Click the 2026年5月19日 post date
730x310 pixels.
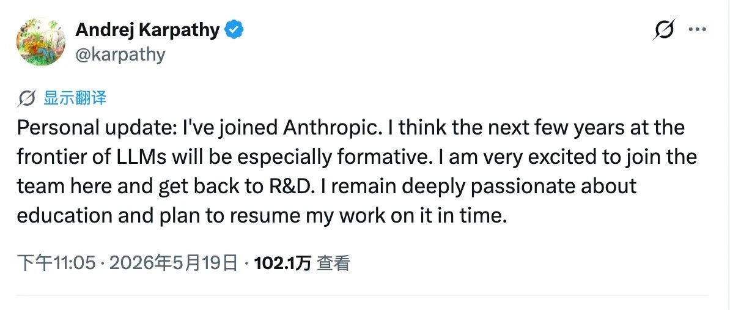(174, 264)
